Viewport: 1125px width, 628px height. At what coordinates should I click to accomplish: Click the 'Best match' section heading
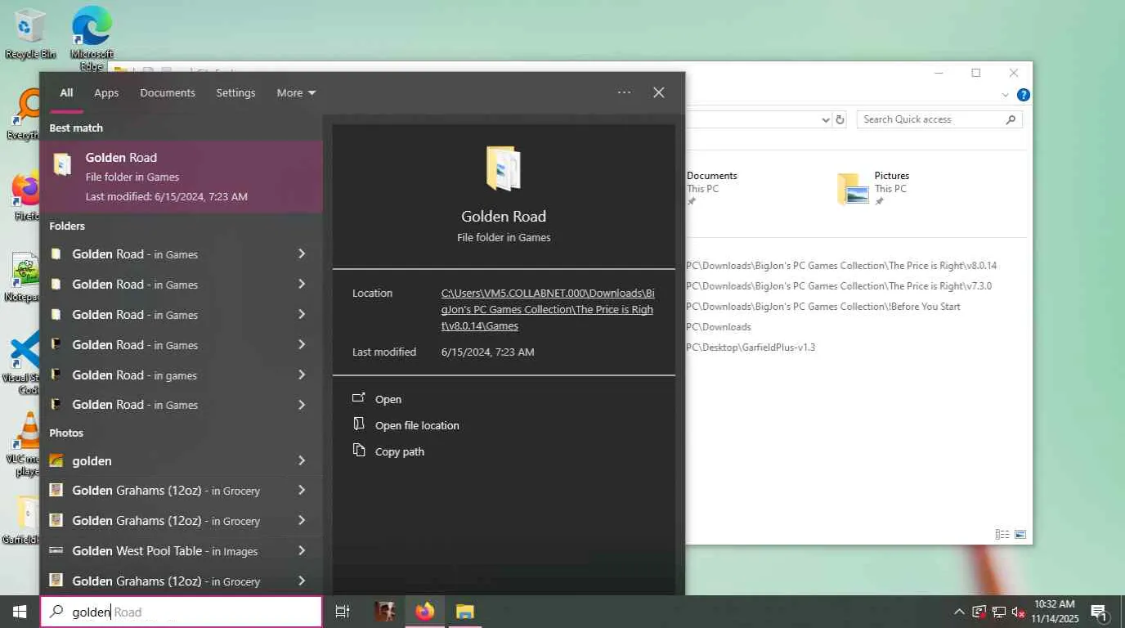[x=76, y=128]
